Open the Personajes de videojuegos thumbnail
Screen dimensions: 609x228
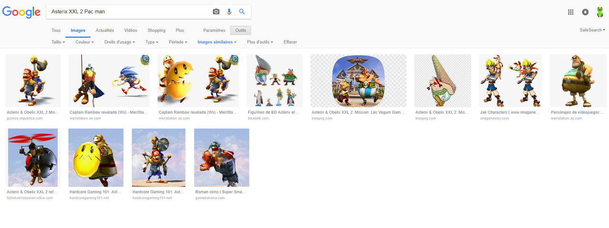click(x=577, y=81)
